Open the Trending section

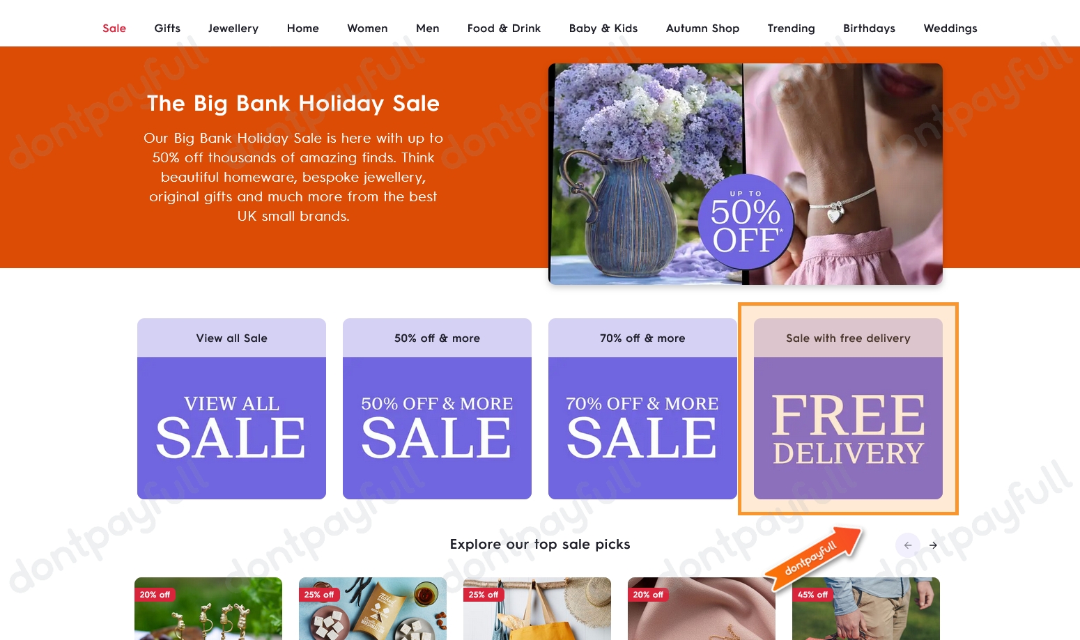pyautogui.click(x=791, y=28)
